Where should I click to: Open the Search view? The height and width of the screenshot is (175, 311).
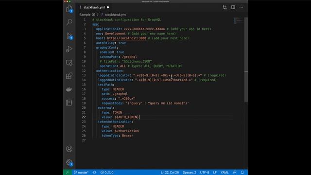point(69,22)
